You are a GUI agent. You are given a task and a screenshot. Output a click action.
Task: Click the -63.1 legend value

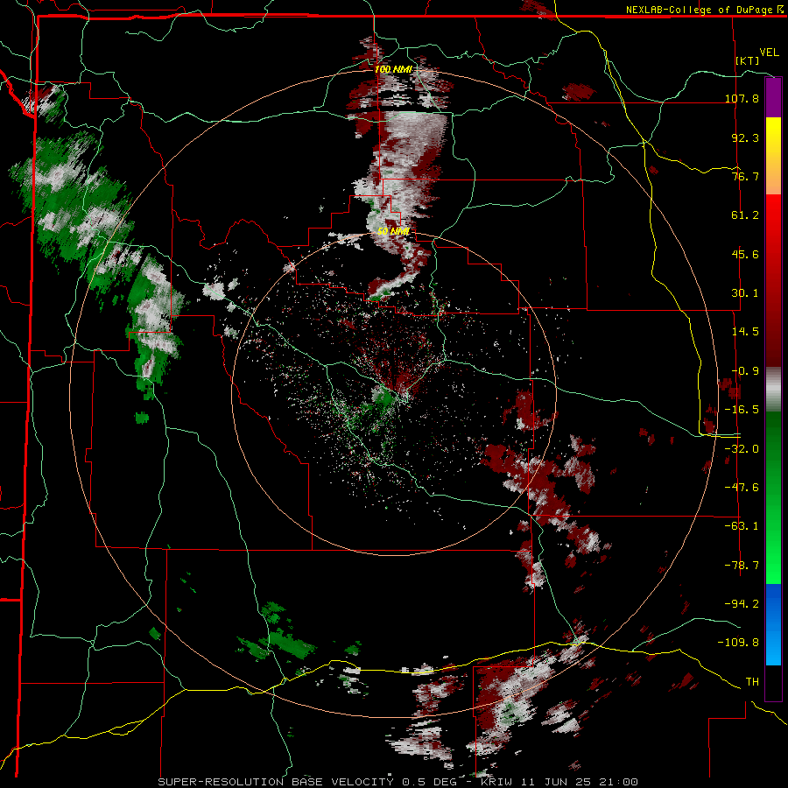tap(742, 526)
